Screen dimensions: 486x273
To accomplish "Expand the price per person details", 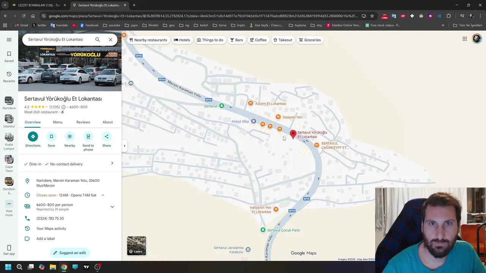I will [112, 207].
